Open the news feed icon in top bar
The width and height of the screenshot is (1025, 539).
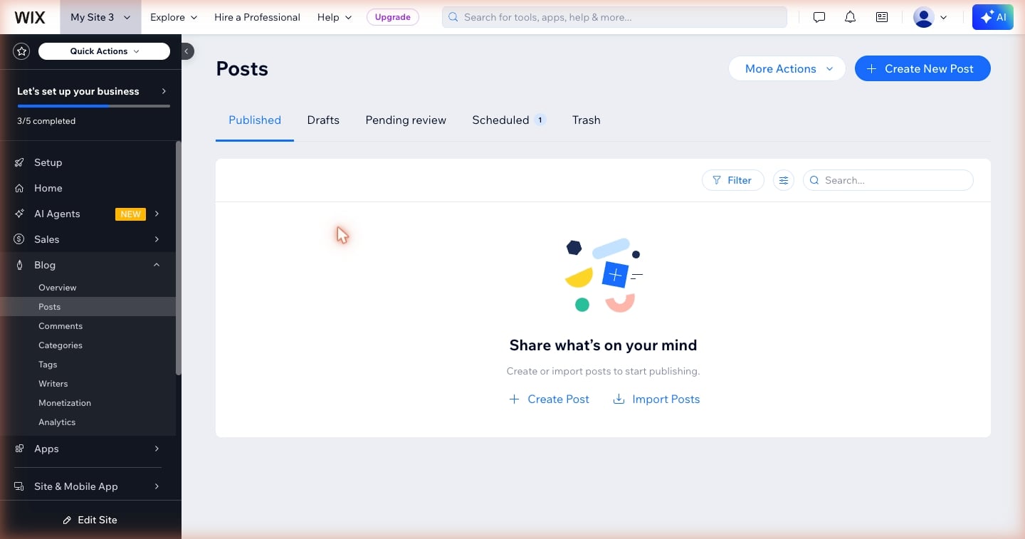coord(882,17)
